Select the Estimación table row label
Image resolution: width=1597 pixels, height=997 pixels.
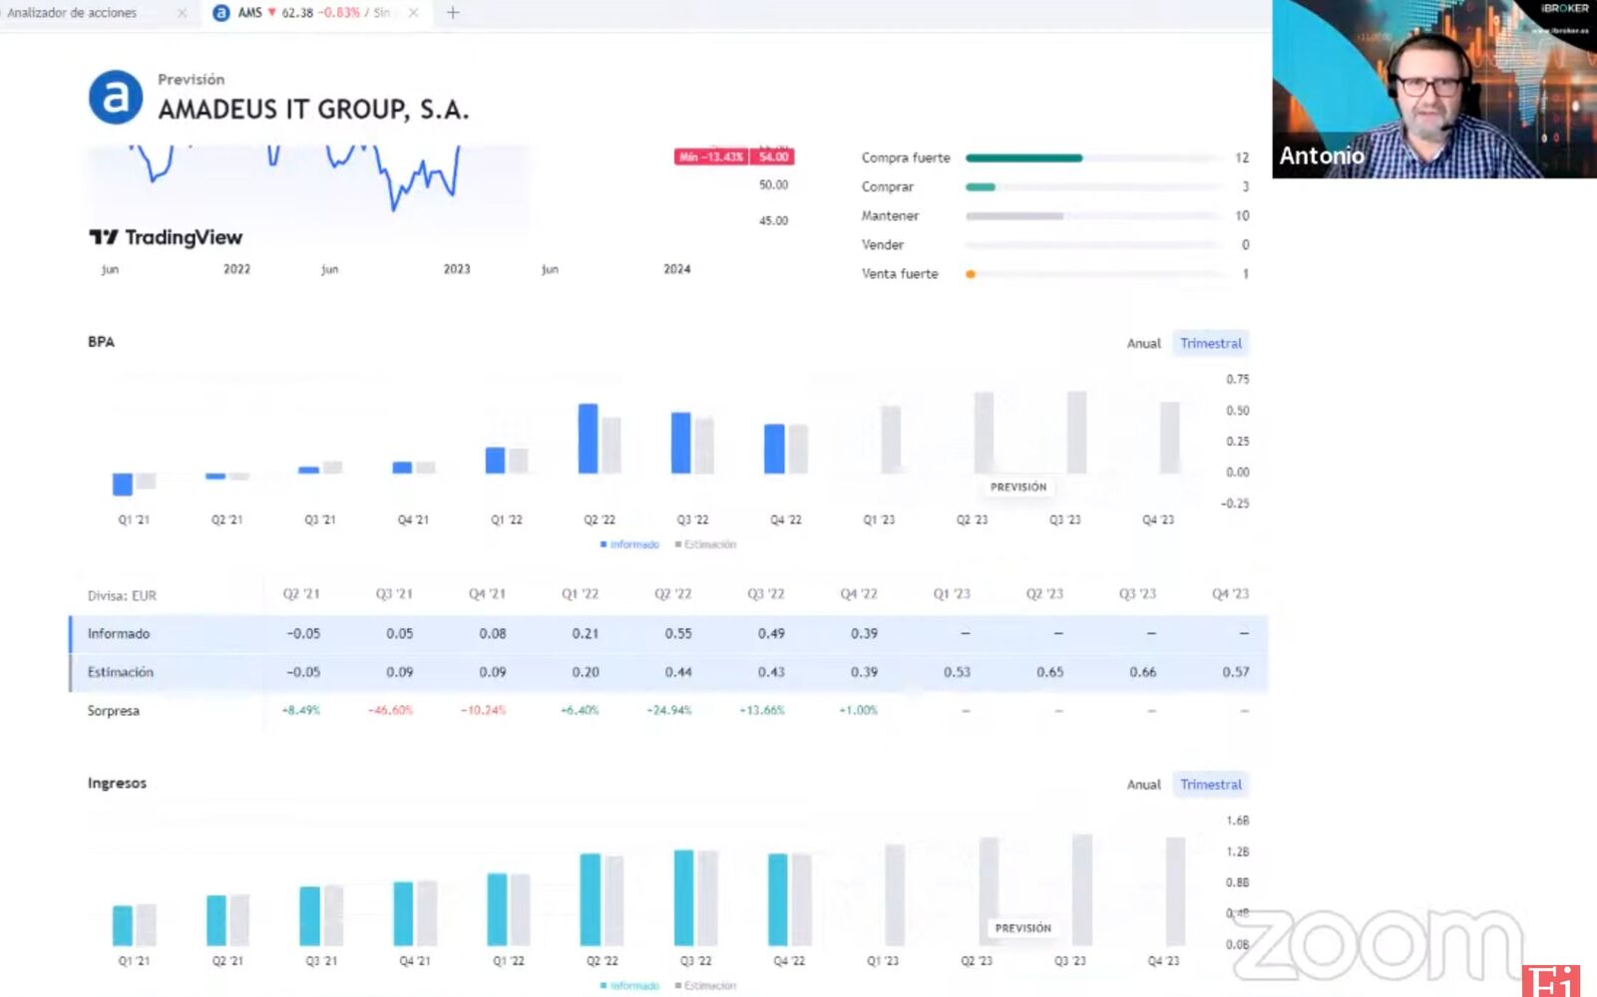[x=121, y=672]
